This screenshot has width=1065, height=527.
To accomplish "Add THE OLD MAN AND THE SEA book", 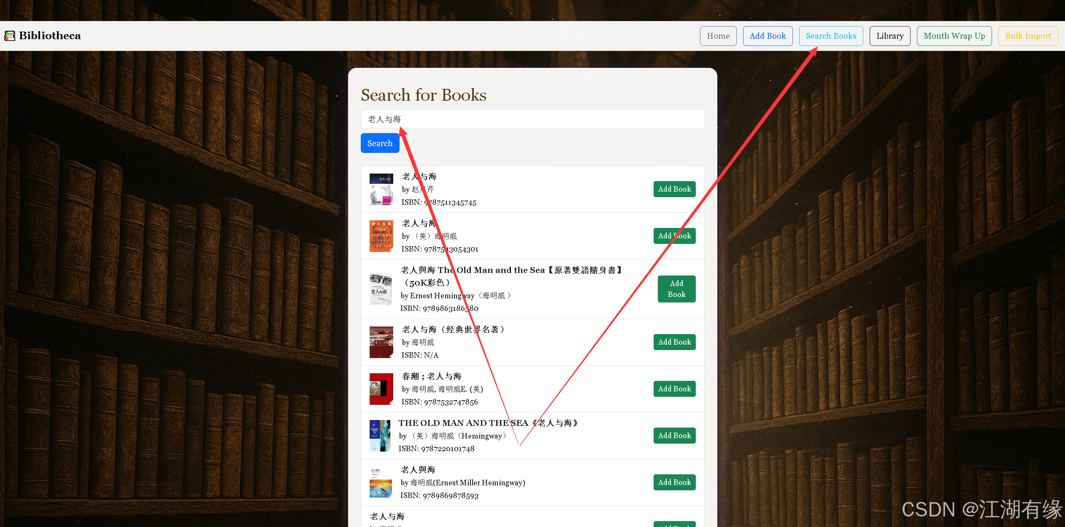I will click(x=674, y=436).
